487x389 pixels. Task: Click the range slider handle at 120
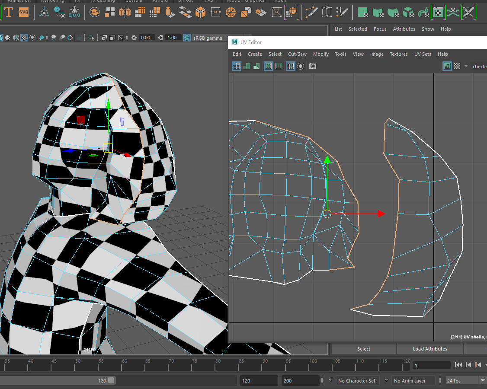point(111,380)
